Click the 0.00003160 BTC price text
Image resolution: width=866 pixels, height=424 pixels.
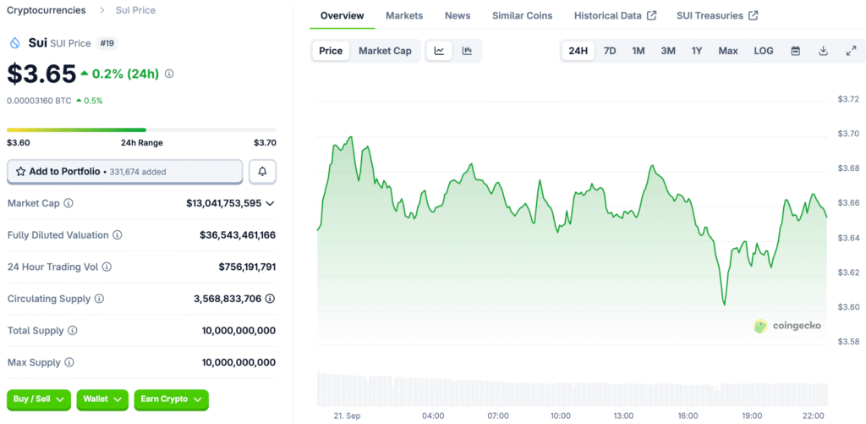[39, 101]
